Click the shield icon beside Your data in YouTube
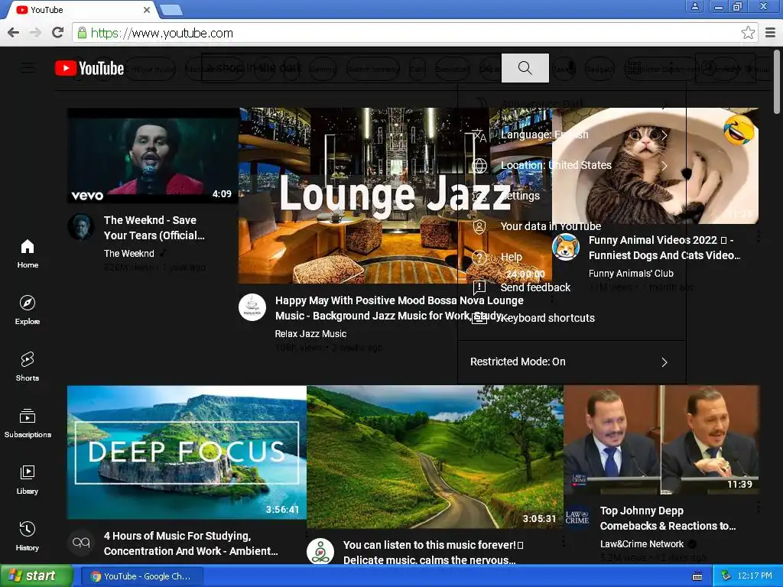The image size is (783, 587). point(479,227)
